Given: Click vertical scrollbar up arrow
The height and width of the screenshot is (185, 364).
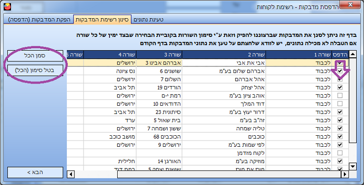Looking at the screenshot, I should 353,54.
